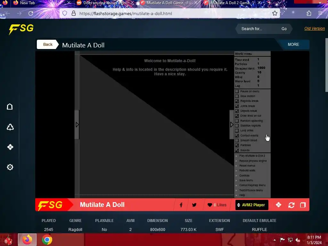Screen dimensions: 328x246
Task: Toggle the Objects break checkbox
Action: pos(237,111)
